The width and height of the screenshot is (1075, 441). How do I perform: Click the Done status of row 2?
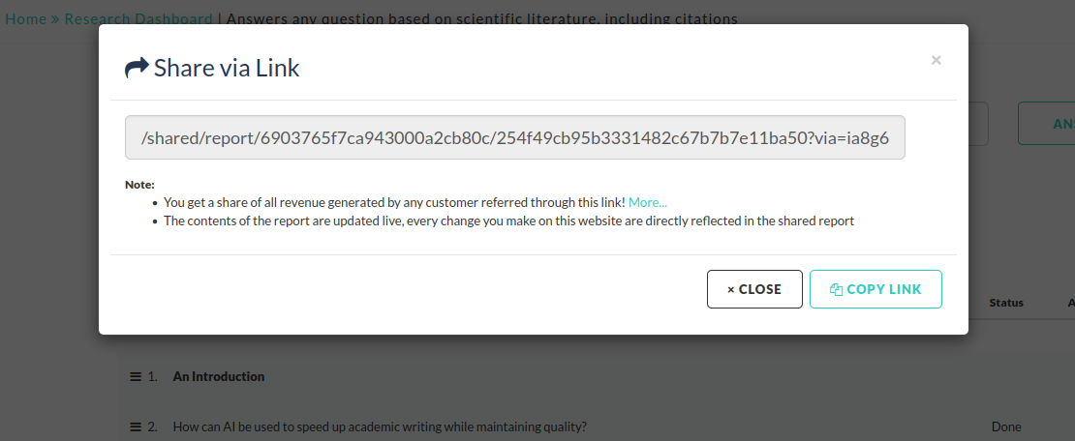click(1006, 426)
